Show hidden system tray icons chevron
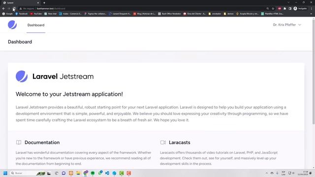315x177 pixels. [x=267, y=173]
